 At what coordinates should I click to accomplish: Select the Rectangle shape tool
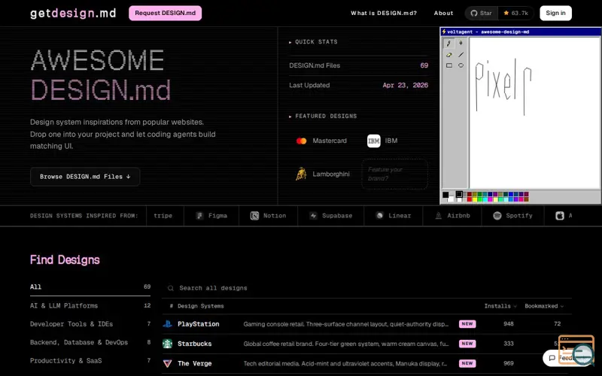[x=448, y=65]
